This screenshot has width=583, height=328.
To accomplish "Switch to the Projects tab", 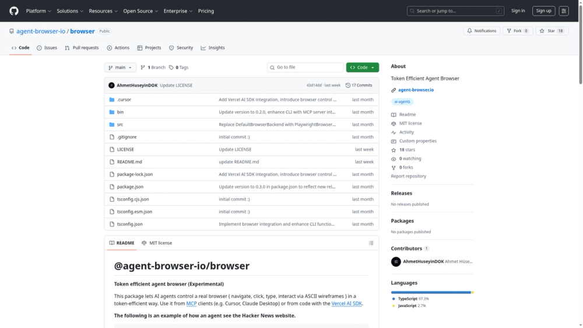I will [x=149, y=48].
